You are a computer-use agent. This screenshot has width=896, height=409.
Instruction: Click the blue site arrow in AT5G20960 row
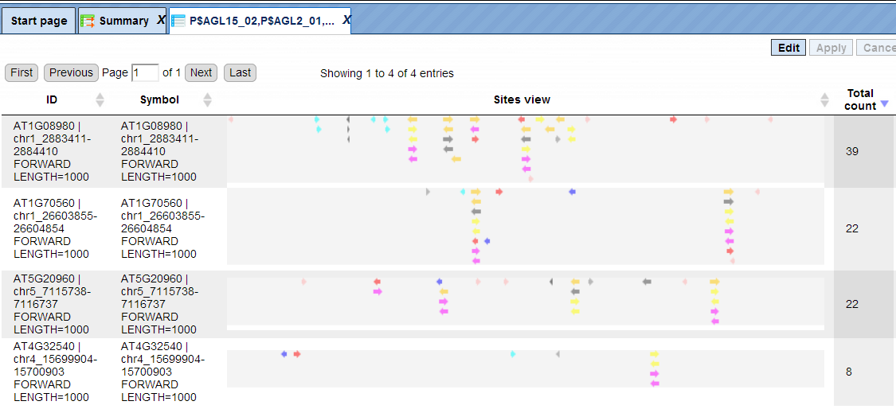point(439,282)
